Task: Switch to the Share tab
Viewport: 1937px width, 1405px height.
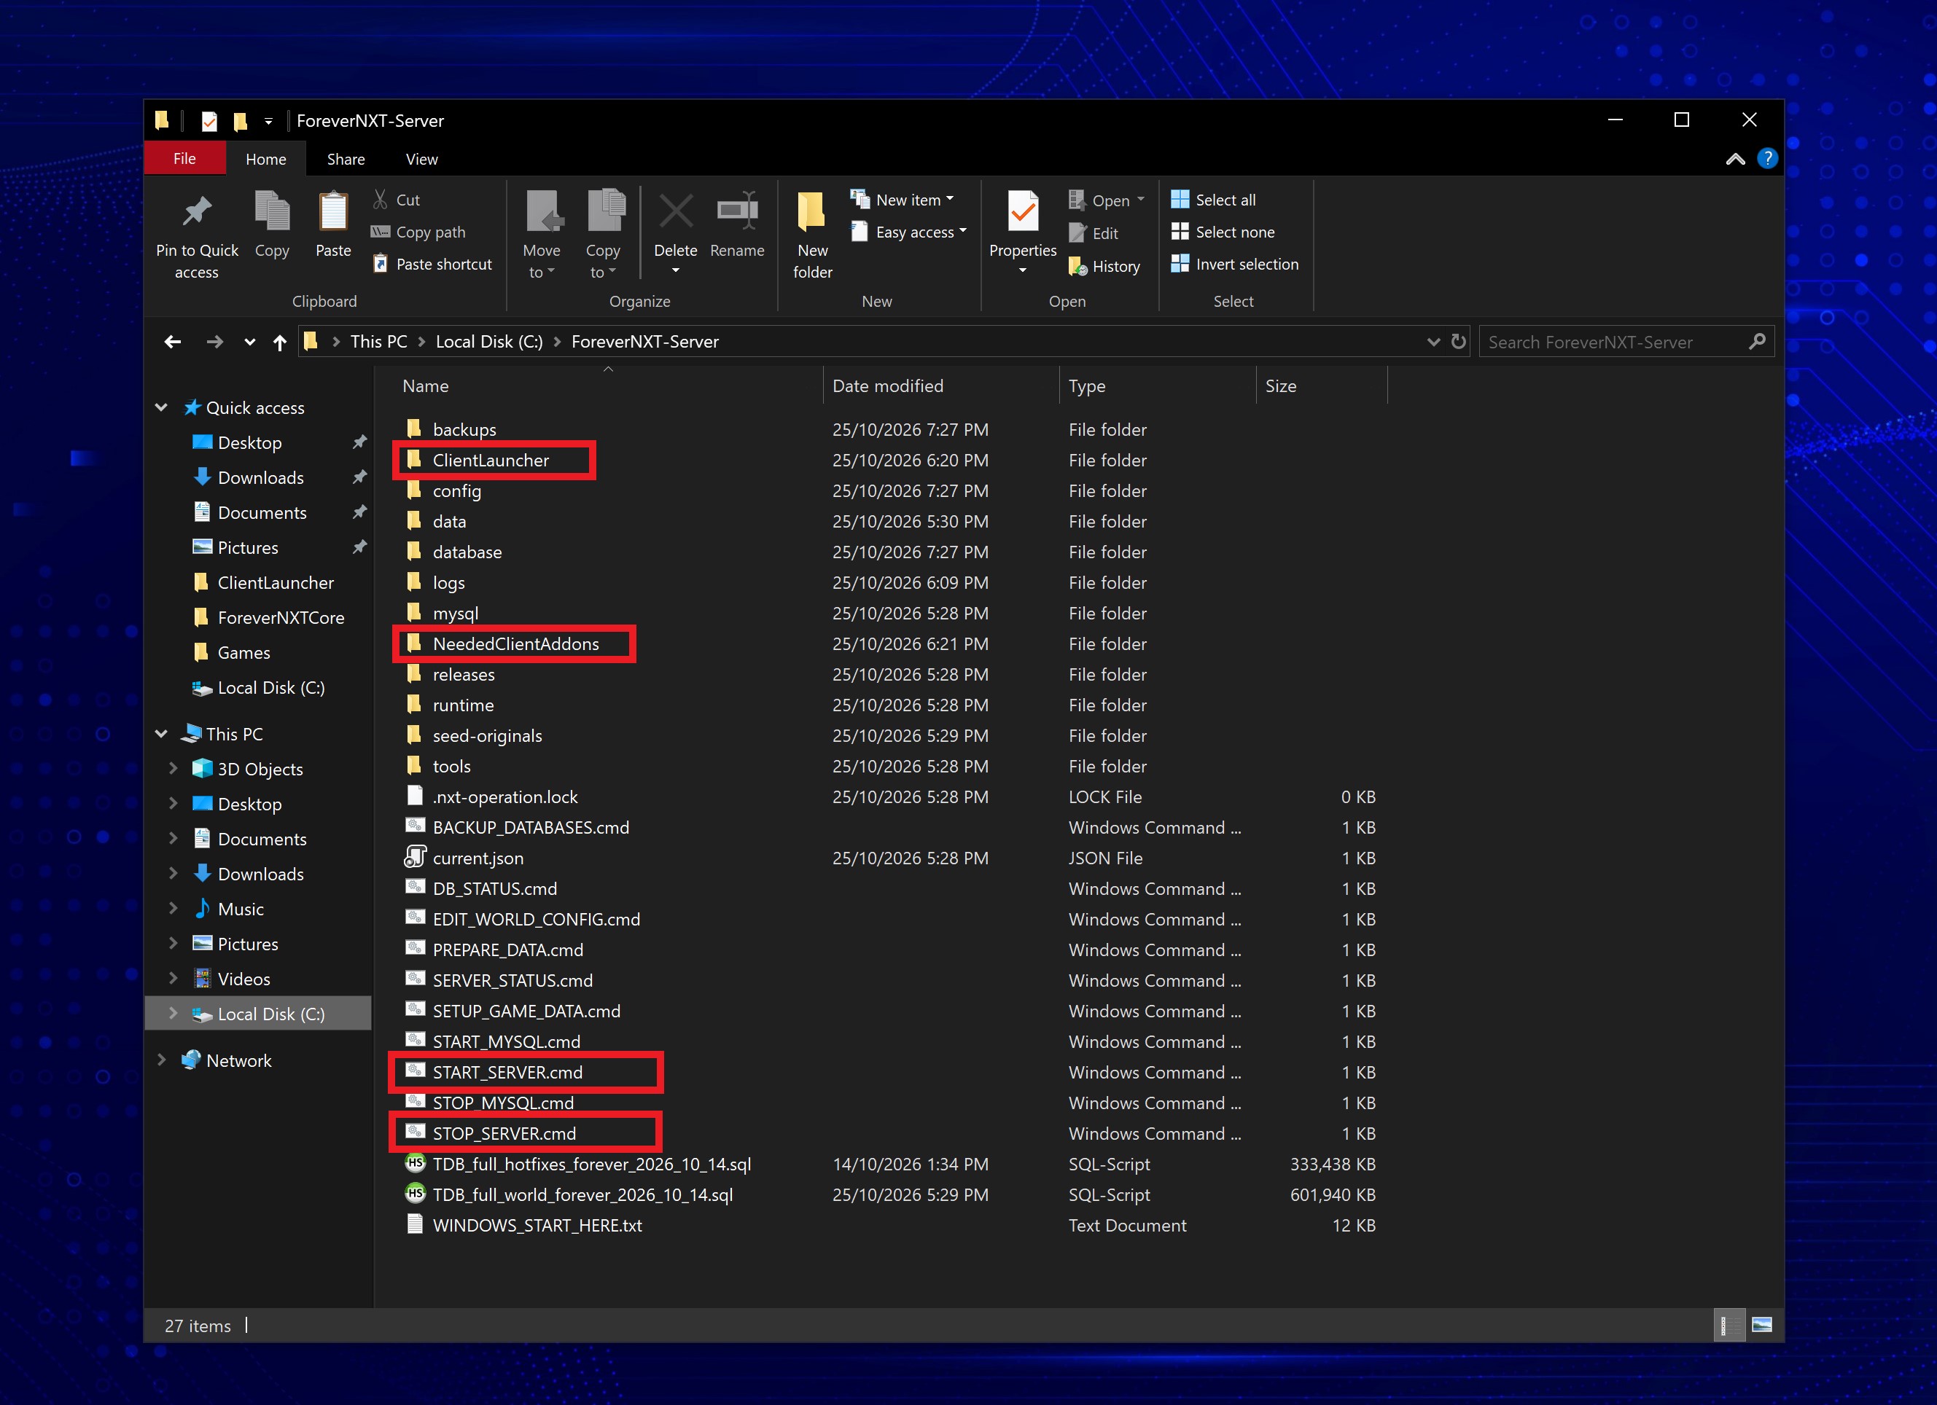Action: coord(346,159)
